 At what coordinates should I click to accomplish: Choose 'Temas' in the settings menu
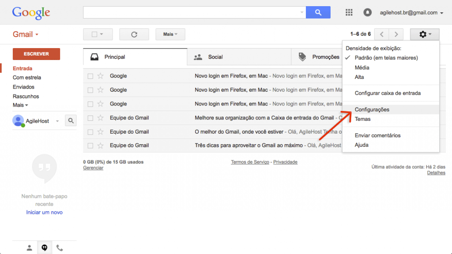tap(362, 119)
